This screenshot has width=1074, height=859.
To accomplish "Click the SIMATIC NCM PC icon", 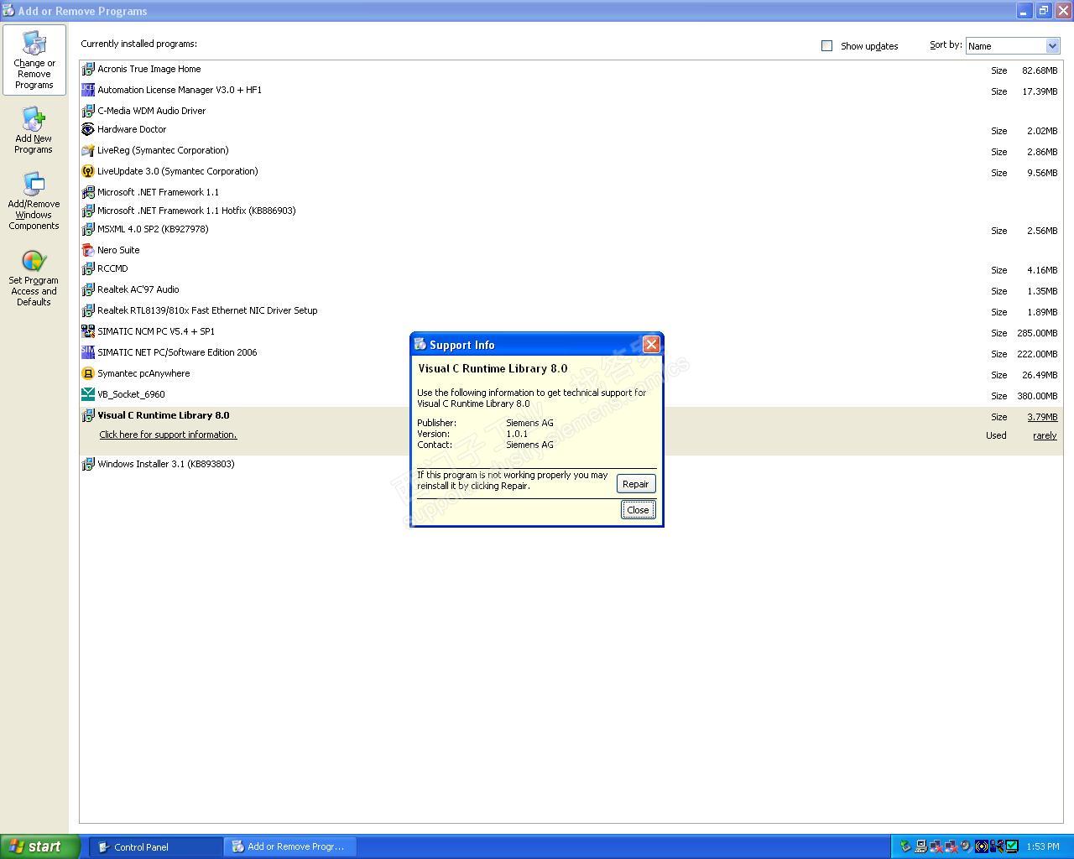I will (x=88, y=331).
